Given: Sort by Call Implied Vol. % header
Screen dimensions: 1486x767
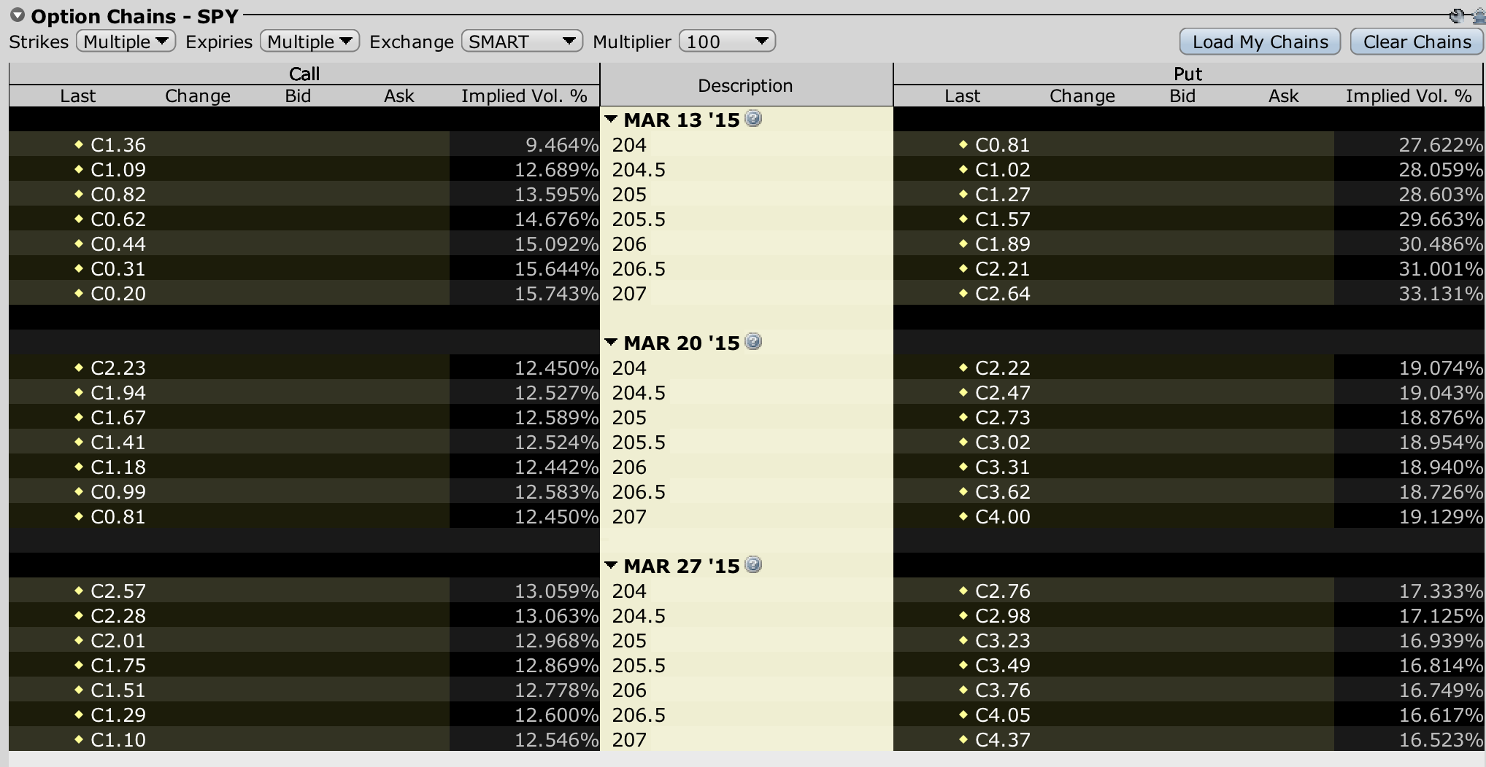Looking at the screenshot, I should click(524, 96).
